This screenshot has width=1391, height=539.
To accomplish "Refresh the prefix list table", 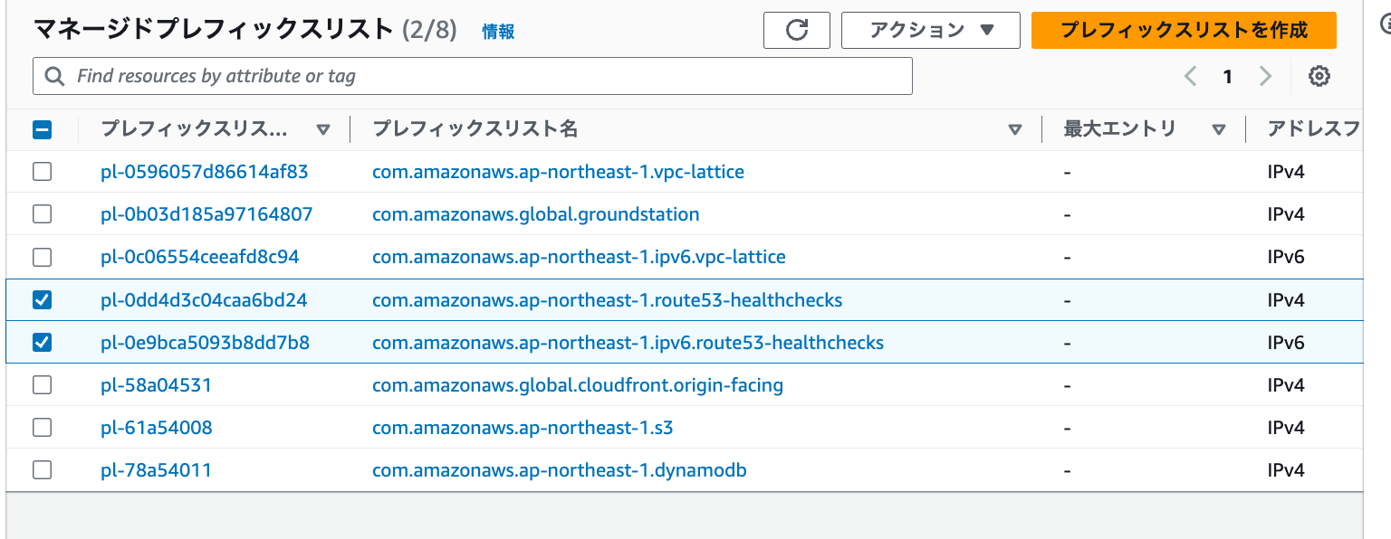I will point(796,30).
